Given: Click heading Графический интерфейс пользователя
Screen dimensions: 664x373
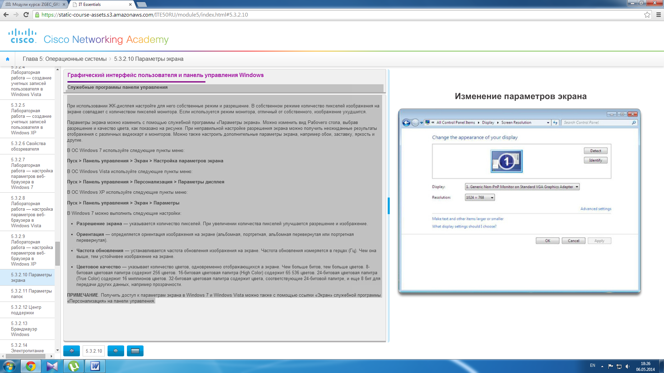Looking at the screenshot, I should (165, 75).
